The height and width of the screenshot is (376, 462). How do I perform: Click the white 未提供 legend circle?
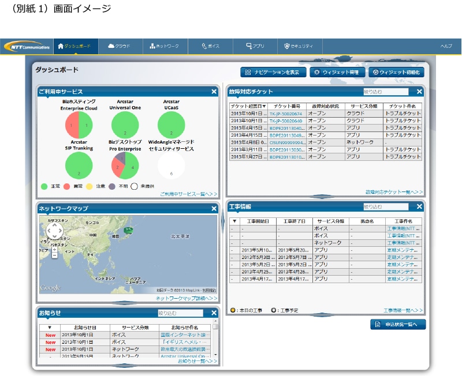[134, 186]
